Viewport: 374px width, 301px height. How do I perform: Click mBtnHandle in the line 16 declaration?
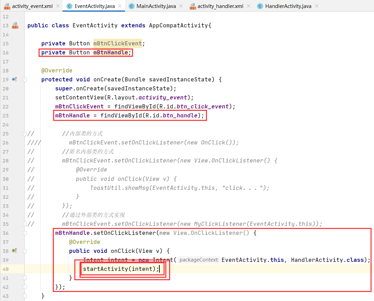pyautogui.click(x=111, y=52)
